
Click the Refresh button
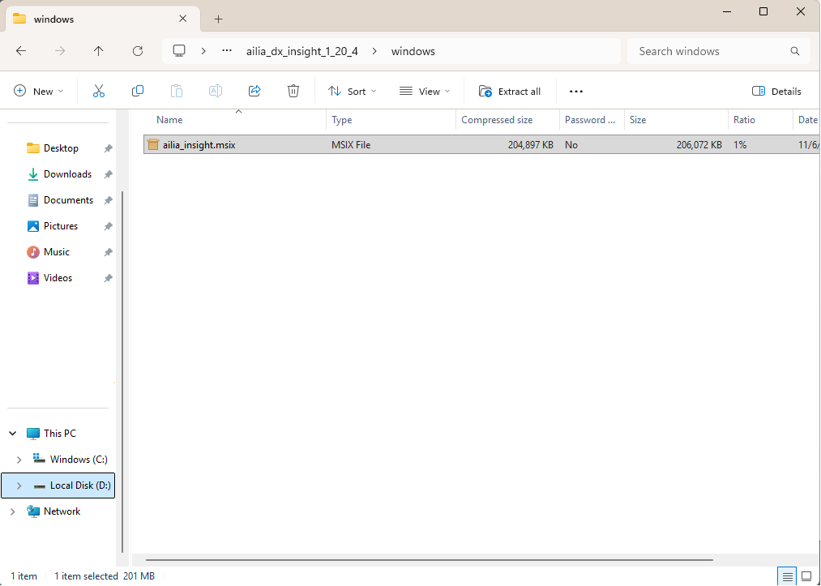point(138,51)
